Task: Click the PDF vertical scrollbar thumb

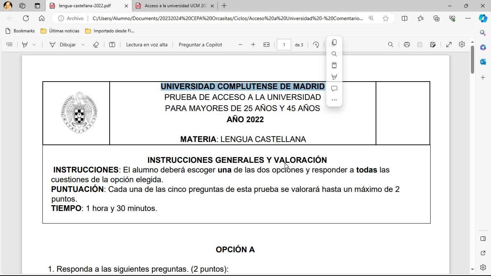Action: 472,60
